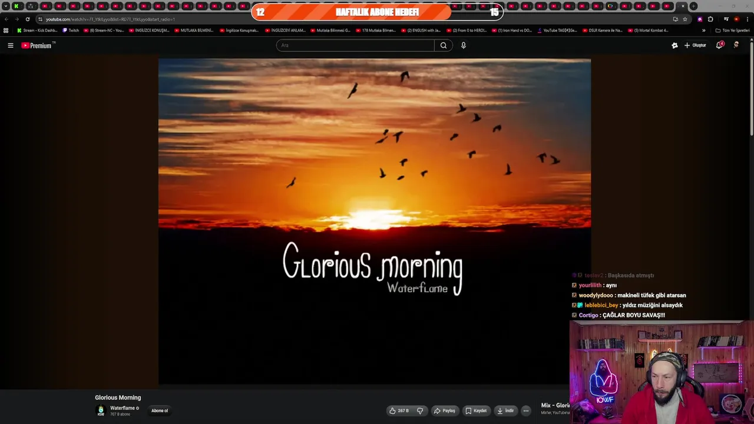
Task: View site information icon in address bar
Action: 40,19
